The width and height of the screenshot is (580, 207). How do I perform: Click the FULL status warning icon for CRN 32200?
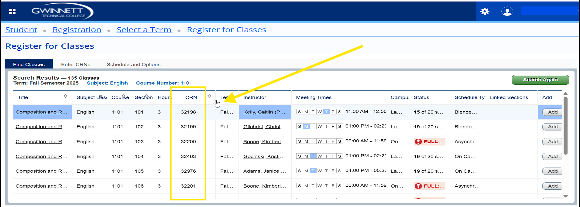[x=418, y=142]
